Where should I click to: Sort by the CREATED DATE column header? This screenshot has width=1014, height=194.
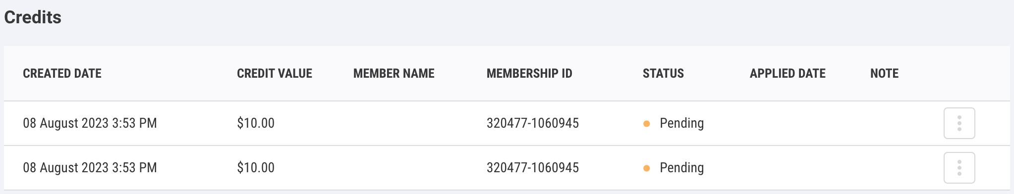(62, 74)
